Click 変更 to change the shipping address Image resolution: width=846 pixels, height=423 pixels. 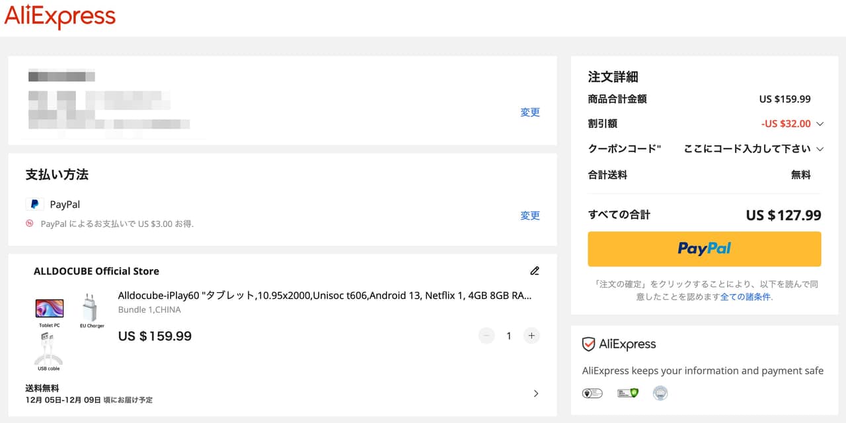pos(530,112)
